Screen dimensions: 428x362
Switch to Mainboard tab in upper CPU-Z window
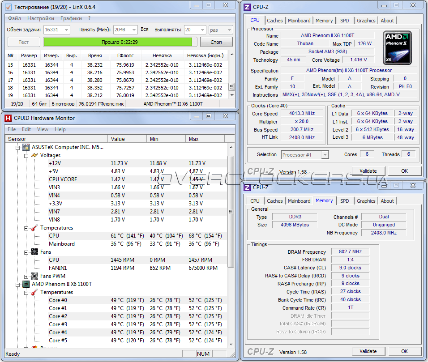point(299,21)
